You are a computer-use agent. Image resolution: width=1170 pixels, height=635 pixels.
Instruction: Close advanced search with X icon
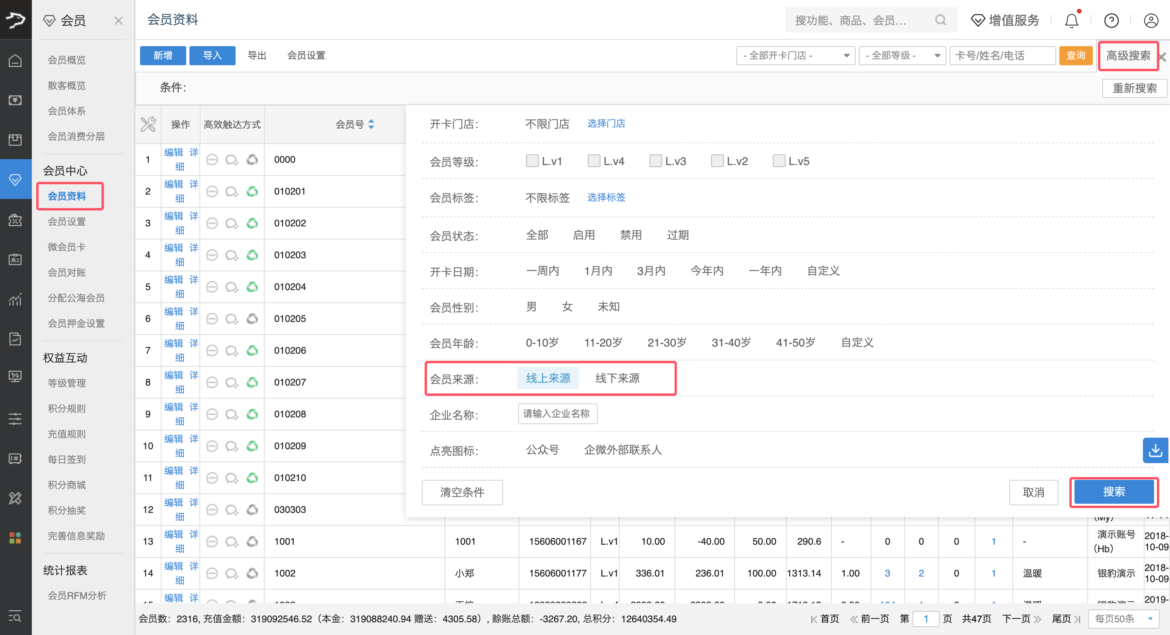tap(1162, 57)
